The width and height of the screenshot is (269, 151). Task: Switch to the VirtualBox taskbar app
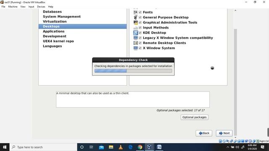point(150,147)
